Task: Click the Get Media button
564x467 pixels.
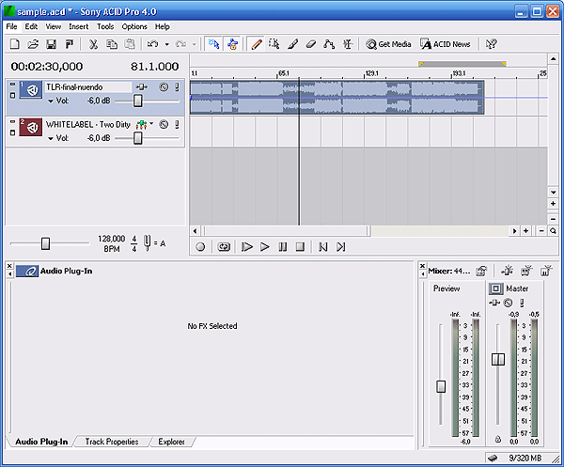Action: pyautogui.click(x=388, y=44)
